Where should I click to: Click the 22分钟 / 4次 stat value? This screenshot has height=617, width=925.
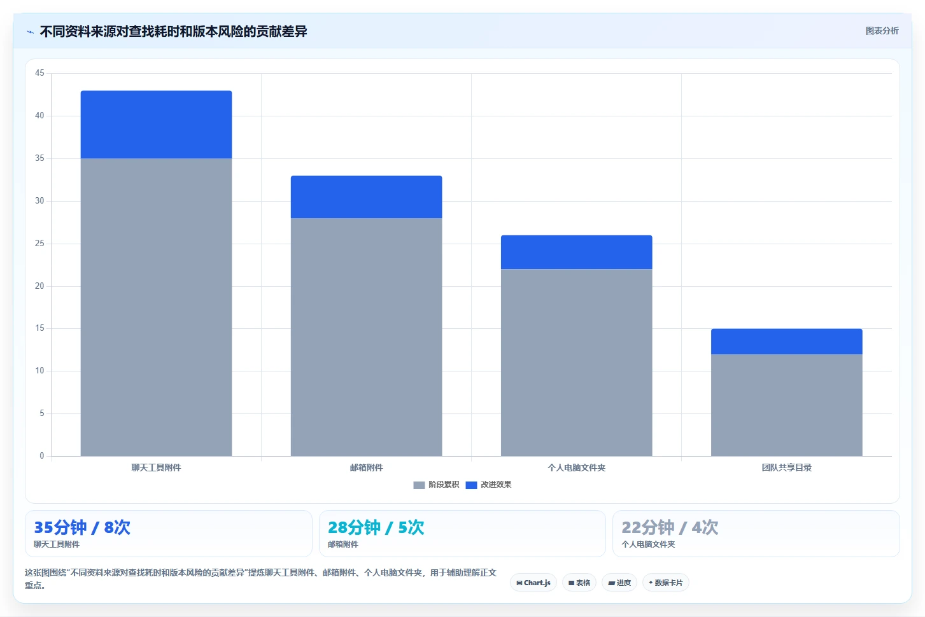click(x=670, y=527)
